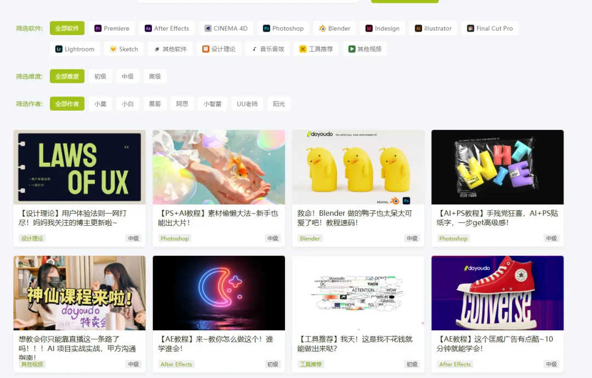This screenshot has height=378, width=592.
Task: Click the 设计理论 orange icon
Action: point(206,49)
